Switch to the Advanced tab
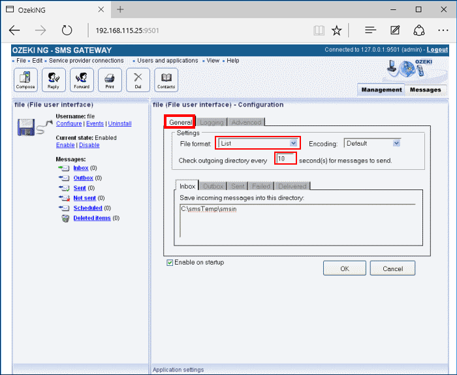This screenshot has height=375, width=457. pyautogui.click(x=247, y=122)
